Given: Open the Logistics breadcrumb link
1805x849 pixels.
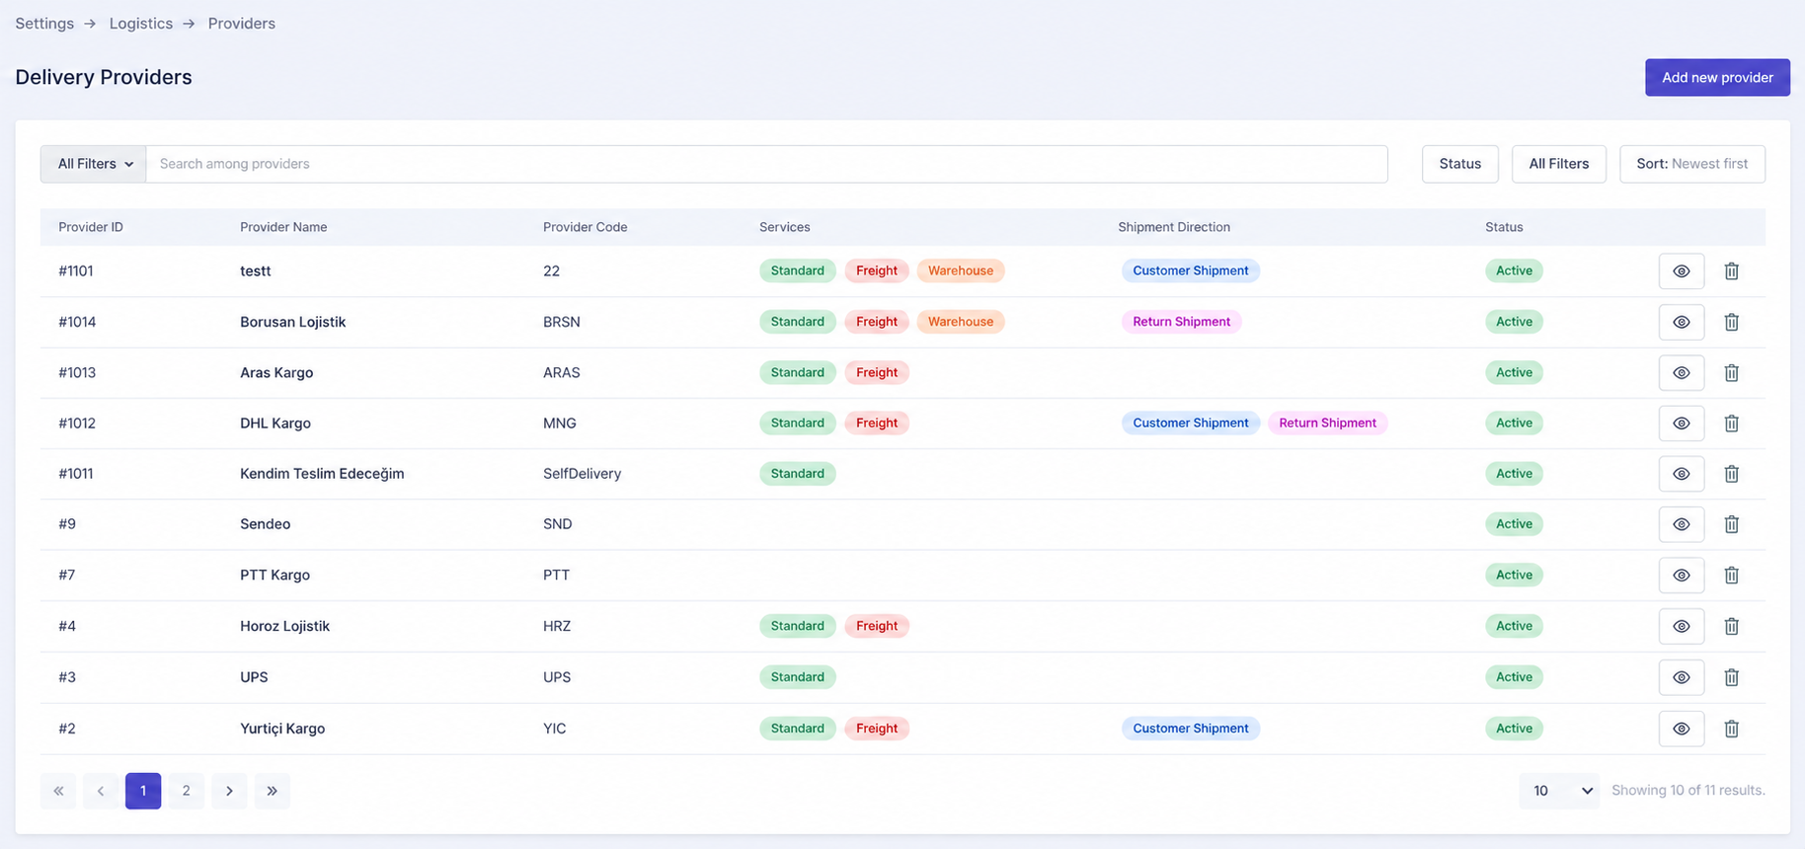Looking at the screenshot, I should tap(141, 24).
